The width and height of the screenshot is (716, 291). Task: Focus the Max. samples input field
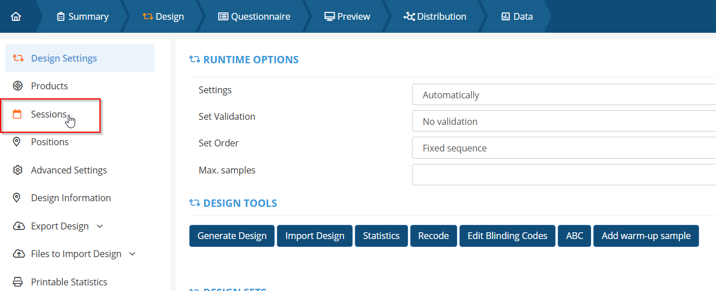point(563,175)
